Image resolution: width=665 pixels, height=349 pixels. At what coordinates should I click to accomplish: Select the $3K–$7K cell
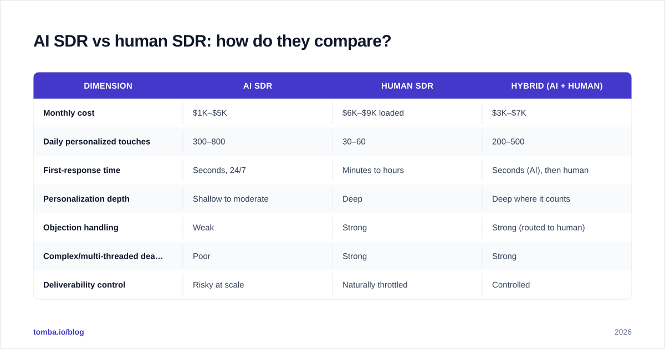(x=557, y=113)
